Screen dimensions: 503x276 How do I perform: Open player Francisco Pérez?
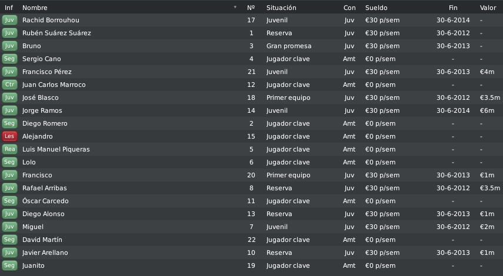pyautogui.click(x=47, y=72)
